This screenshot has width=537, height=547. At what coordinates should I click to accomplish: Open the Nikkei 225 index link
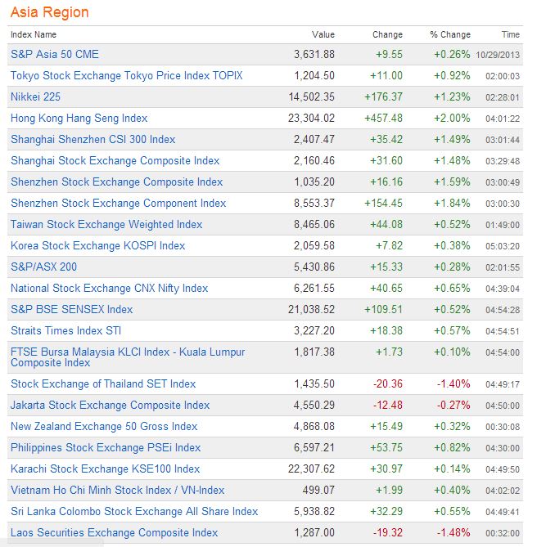click(x=35, y=96)
